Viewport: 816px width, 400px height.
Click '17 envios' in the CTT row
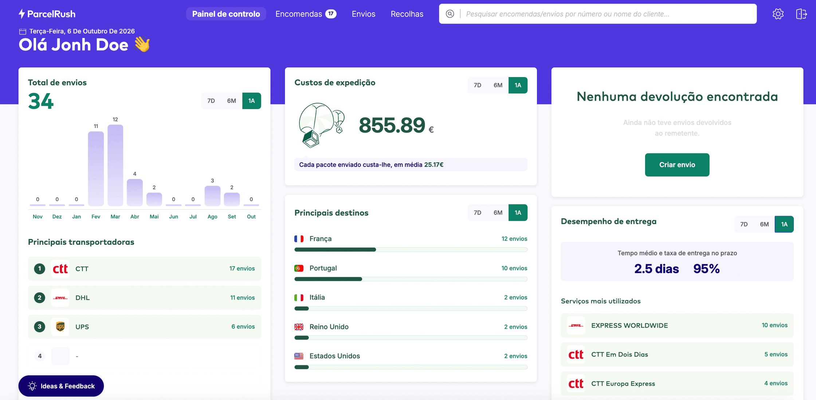click(x=242, y=269)
